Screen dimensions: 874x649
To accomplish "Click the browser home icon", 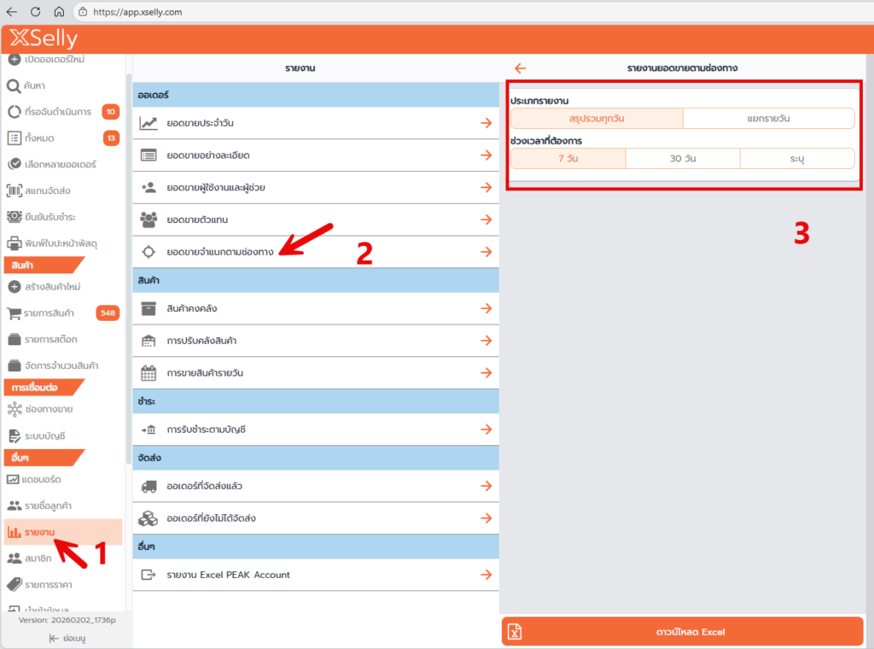I will [59, 12].
